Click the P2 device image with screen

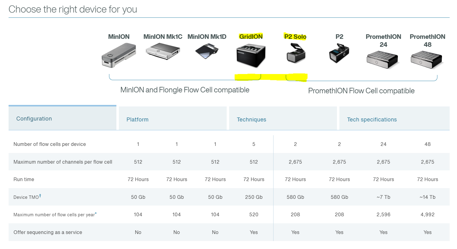pyautogui.click(x=339, y=53)
